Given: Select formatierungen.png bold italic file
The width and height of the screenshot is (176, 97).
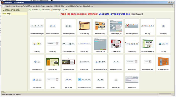Looking at the screenshot, I should click(x=69, y=45).
